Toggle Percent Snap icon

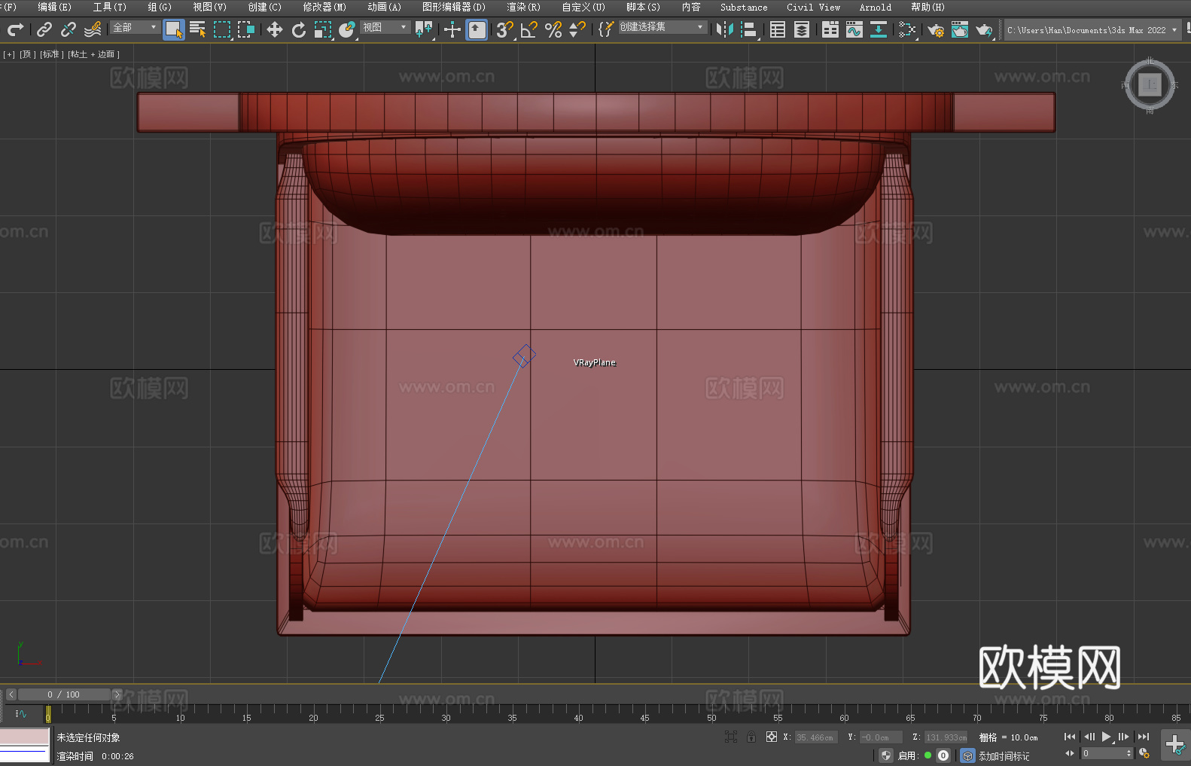click(x=553, y=29)
